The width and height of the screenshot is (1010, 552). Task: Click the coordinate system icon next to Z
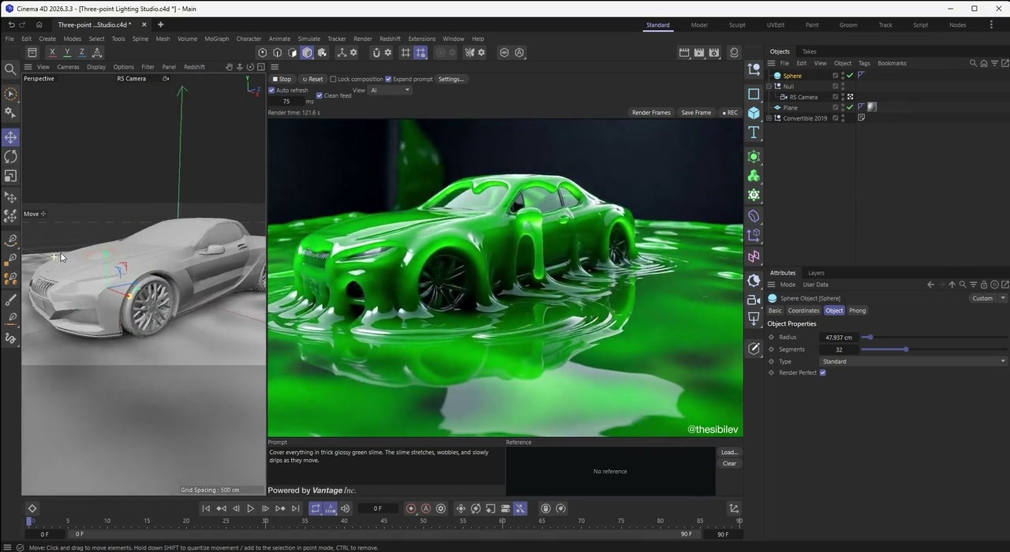pos(97,52)
